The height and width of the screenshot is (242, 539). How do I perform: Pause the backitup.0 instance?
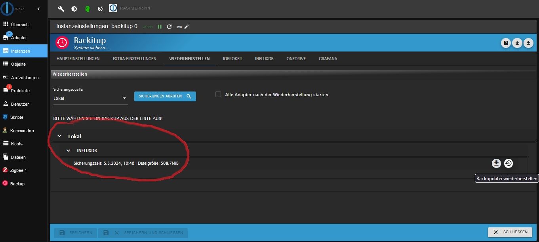(x=160, y=27)
